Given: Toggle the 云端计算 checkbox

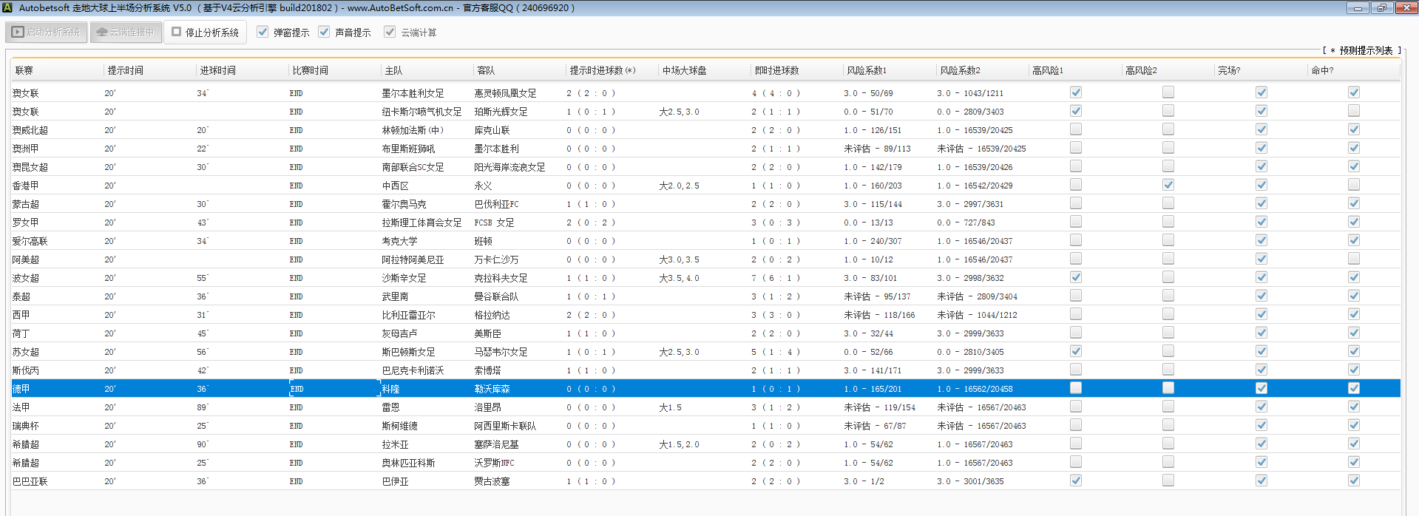Looking at the screenshot, I should point(390,32).
